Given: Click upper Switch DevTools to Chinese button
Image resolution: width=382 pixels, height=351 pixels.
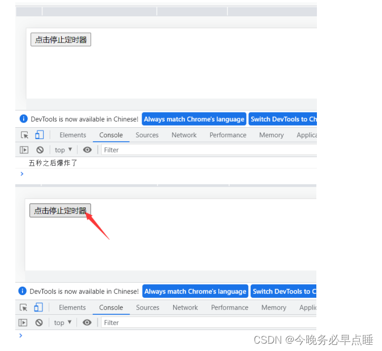Looking at the screenshot, I should coord(283,119).
